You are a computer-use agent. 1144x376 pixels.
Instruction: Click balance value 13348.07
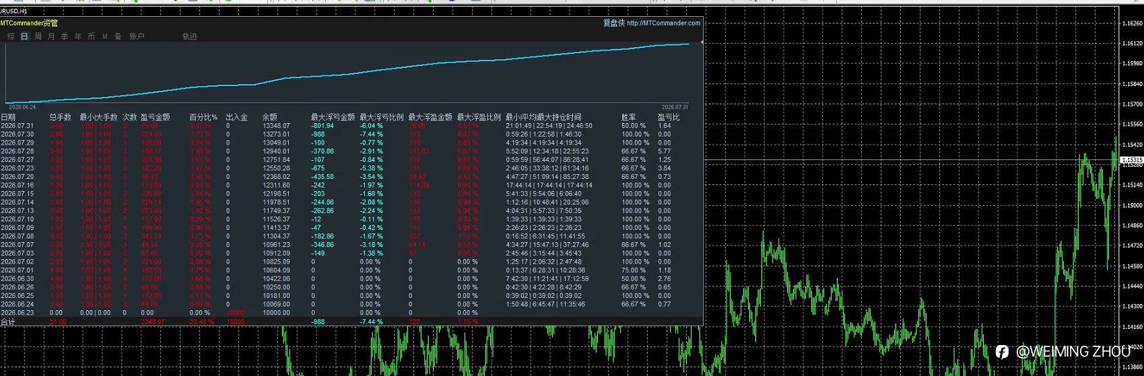276,126
